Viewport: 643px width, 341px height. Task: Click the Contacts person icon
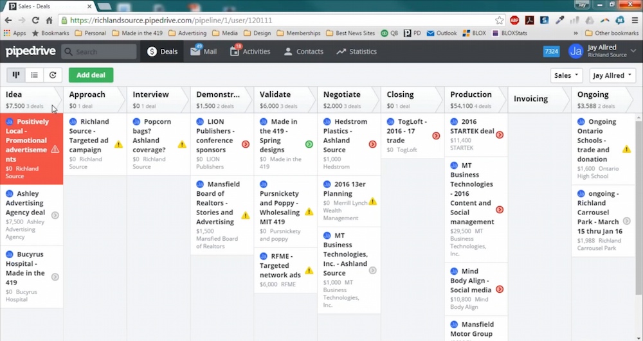click(x=288, y=51)
